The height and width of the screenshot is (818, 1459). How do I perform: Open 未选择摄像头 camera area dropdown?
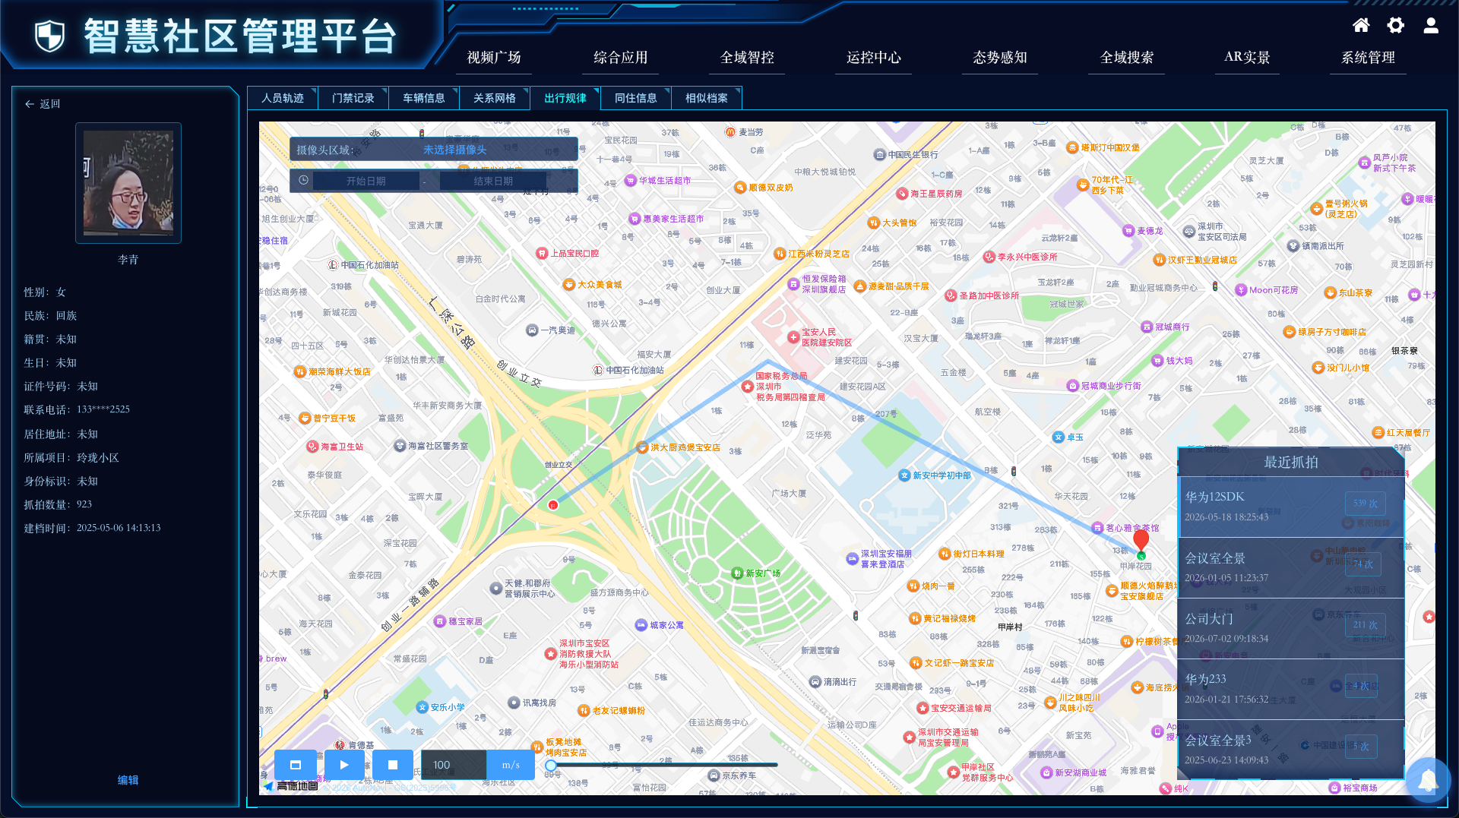click(455, 150)
